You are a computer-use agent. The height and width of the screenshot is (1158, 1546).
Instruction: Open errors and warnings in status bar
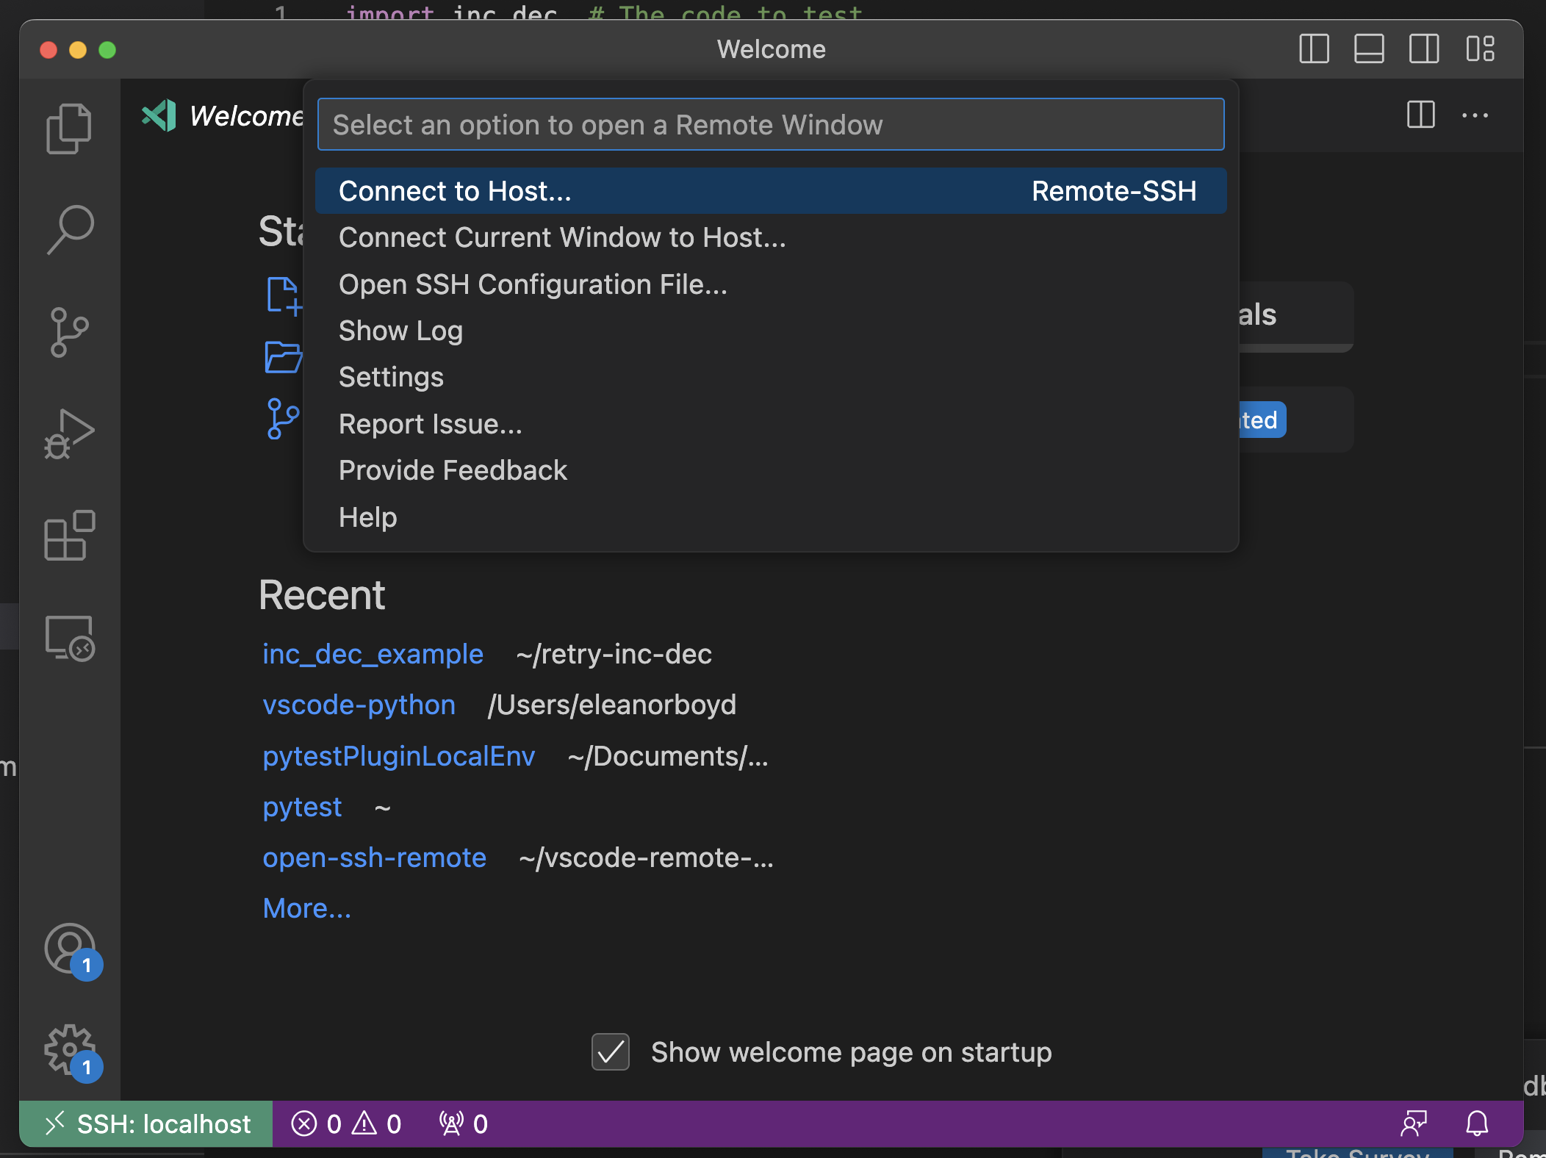point(346,1123)
